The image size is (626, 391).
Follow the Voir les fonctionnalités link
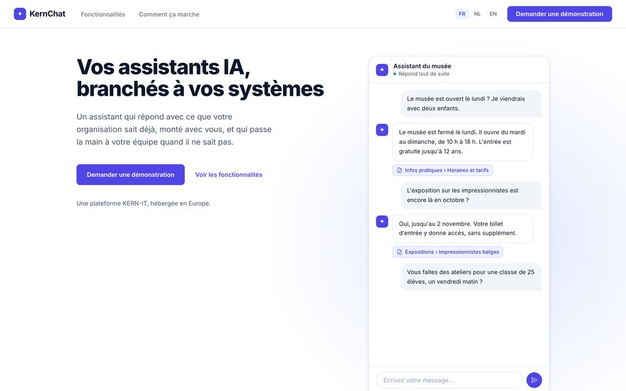click(228, 175)
